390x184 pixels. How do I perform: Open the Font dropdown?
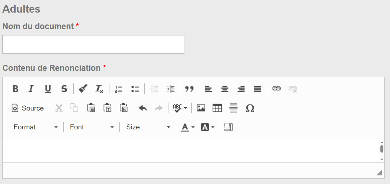click(x=92, y=127)
